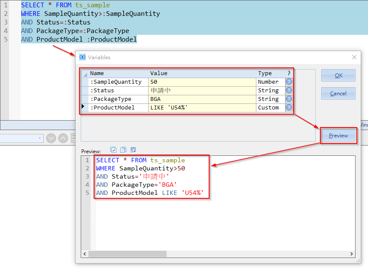The image size is (368, 270).
Task: Click editor line 'AND Status=:Status'
Action: [56, 22]
